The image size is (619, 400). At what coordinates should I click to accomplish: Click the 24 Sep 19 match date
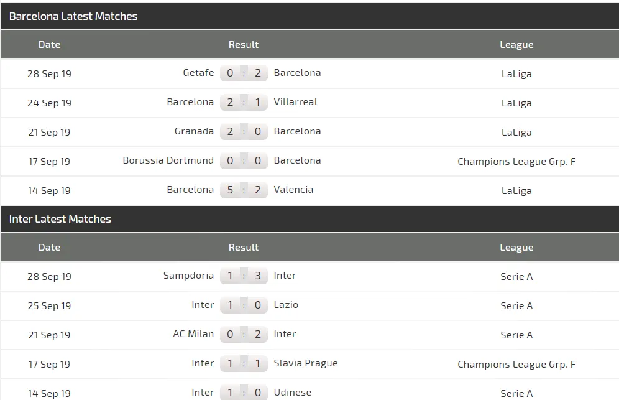[x=50, y=103]
